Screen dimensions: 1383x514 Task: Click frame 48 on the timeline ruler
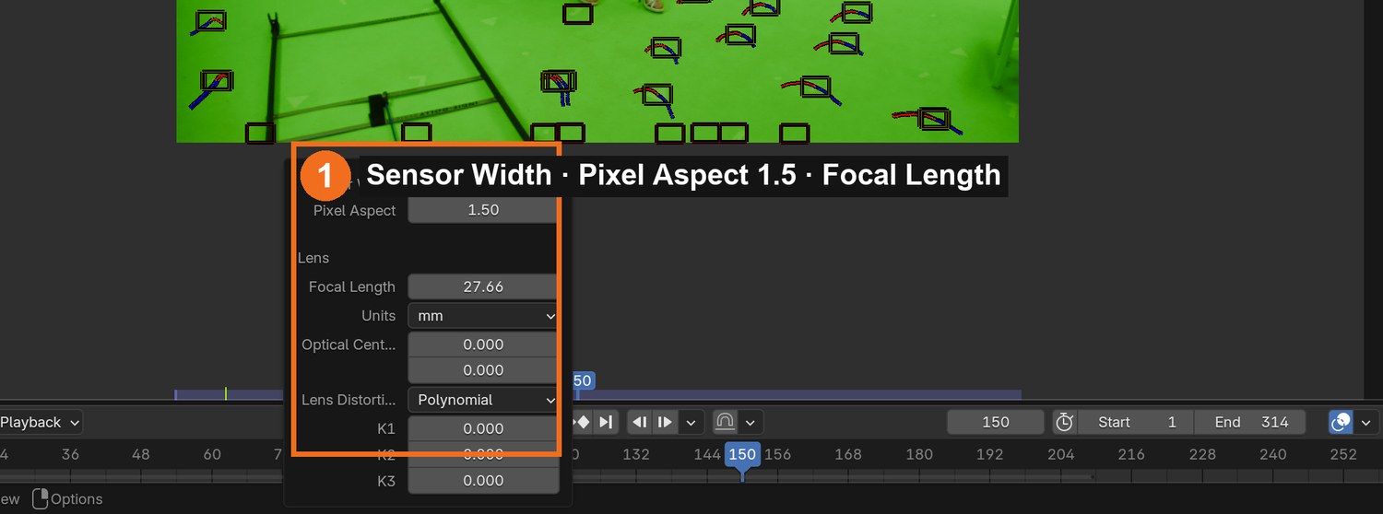pos(141,454)
